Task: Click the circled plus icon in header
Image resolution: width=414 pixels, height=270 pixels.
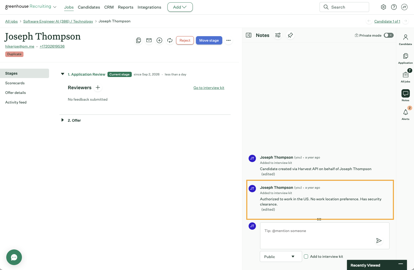Action: tap(159, 40)
